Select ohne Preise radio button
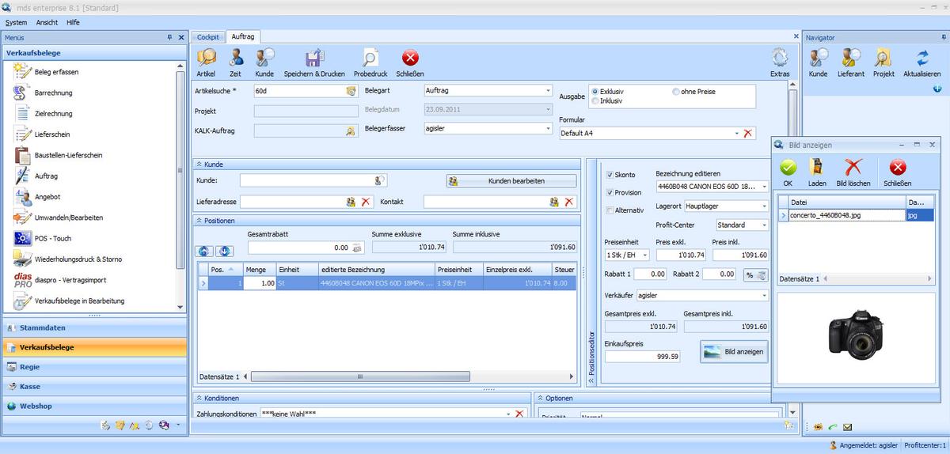This screenshot has height=454, width=950. pos(676,92)
